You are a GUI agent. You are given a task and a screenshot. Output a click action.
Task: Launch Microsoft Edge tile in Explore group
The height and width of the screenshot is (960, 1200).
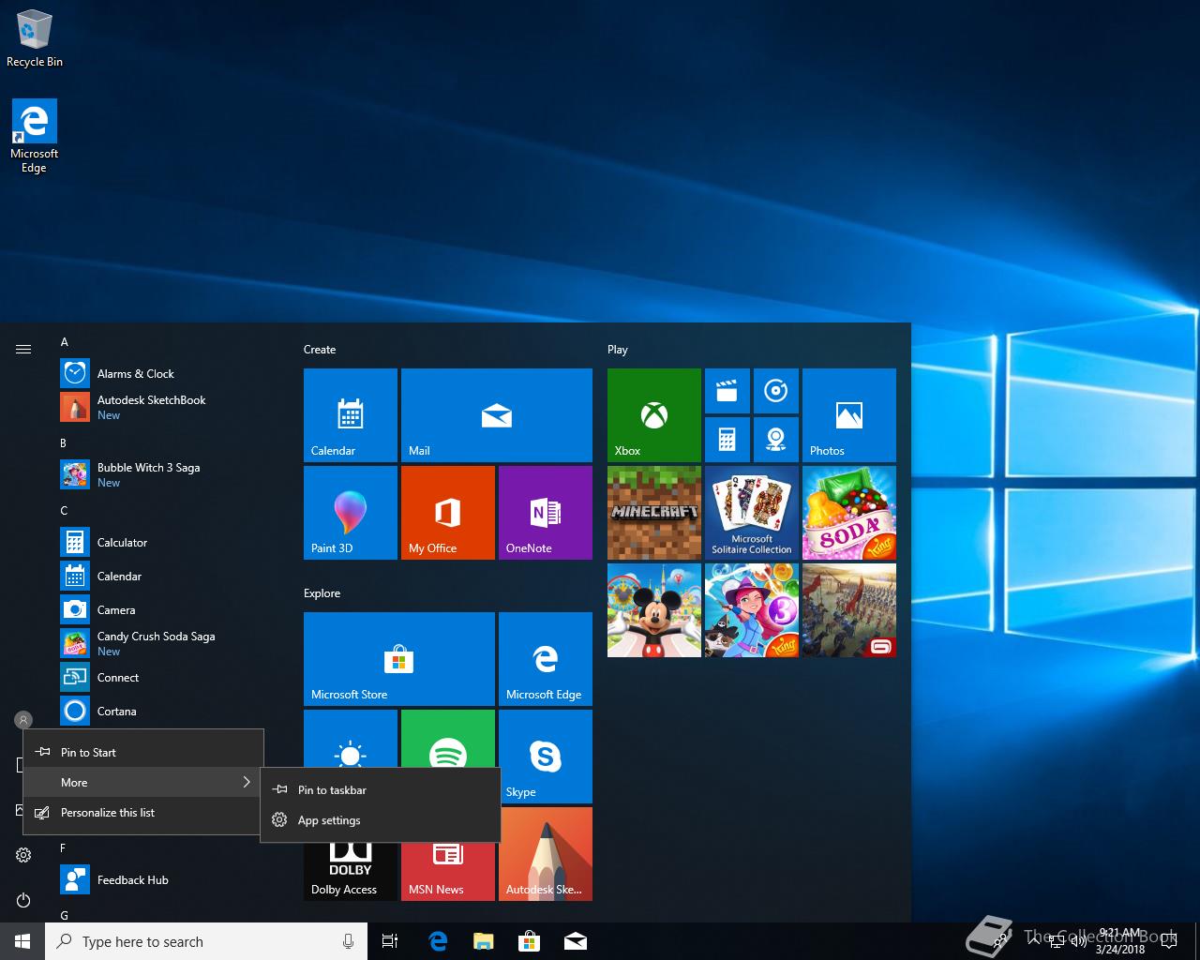[x=546, y=658]
